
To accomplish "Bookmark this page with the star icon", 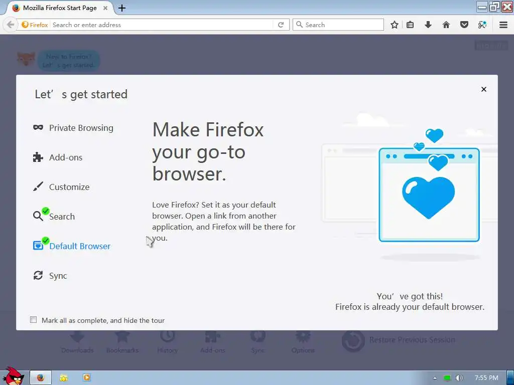I will pyautogui.click(x=395, y=25).
